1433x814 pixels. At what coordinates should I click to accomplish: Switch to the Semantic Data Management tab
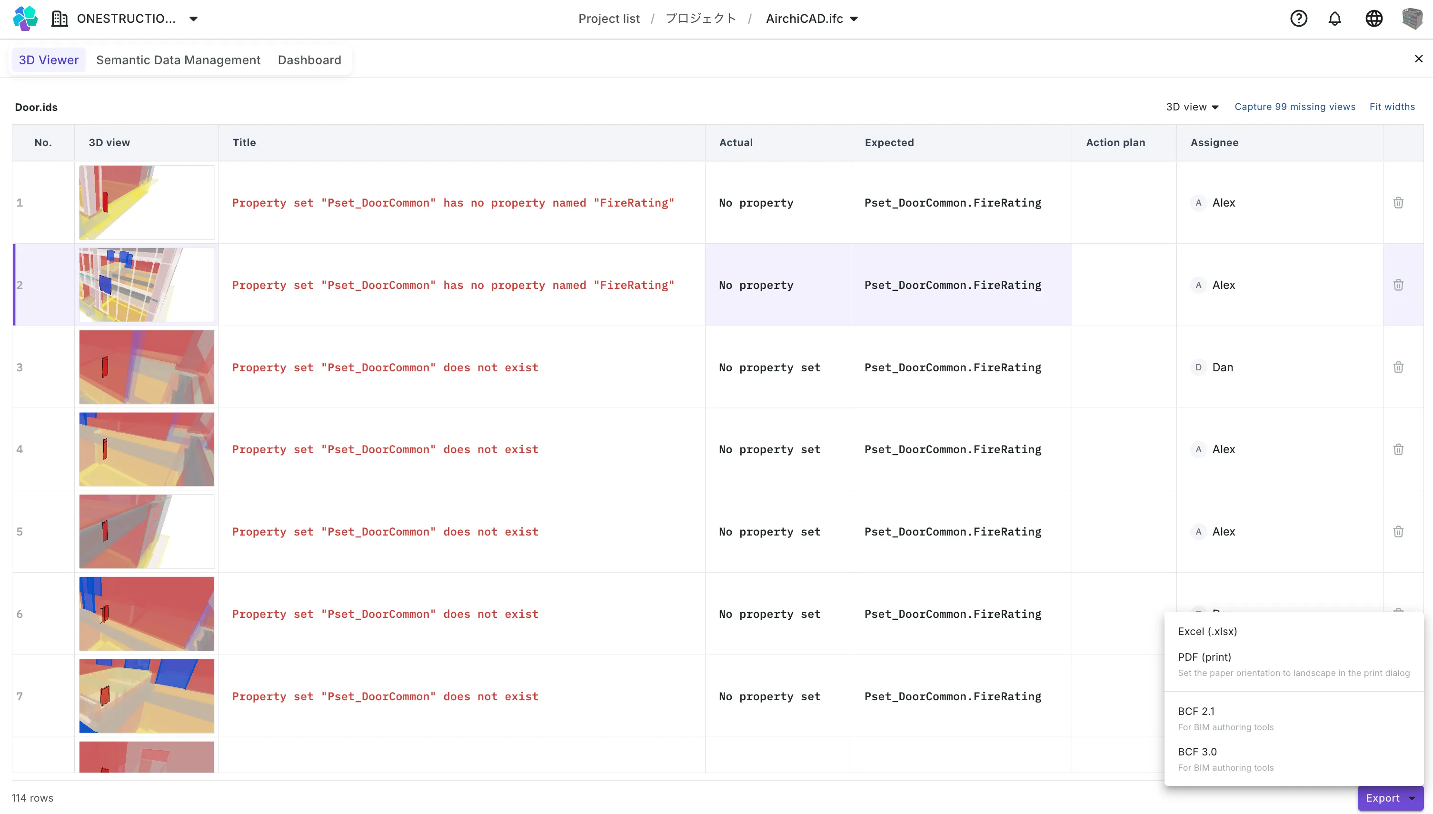pos(179,60)
